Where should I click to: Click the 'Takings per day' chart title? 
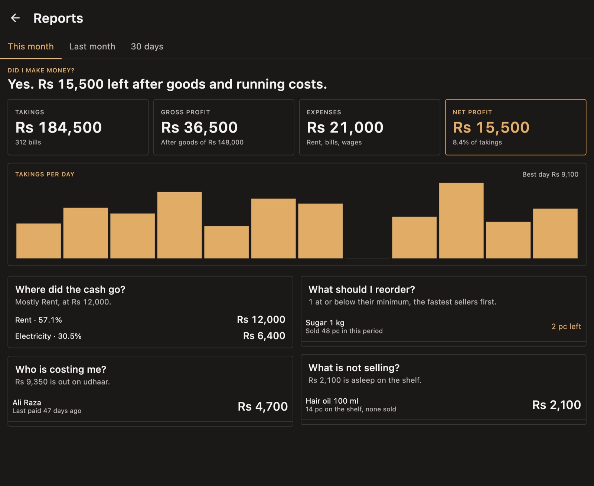tap(45, 174)
